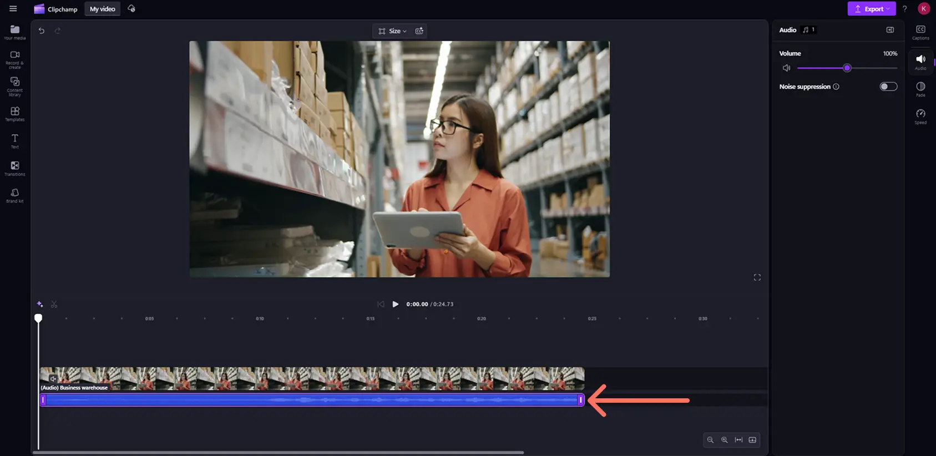Click the video preview image
Image resolution: width=936 pixels, height=456 pixels.
pos(399,159)
